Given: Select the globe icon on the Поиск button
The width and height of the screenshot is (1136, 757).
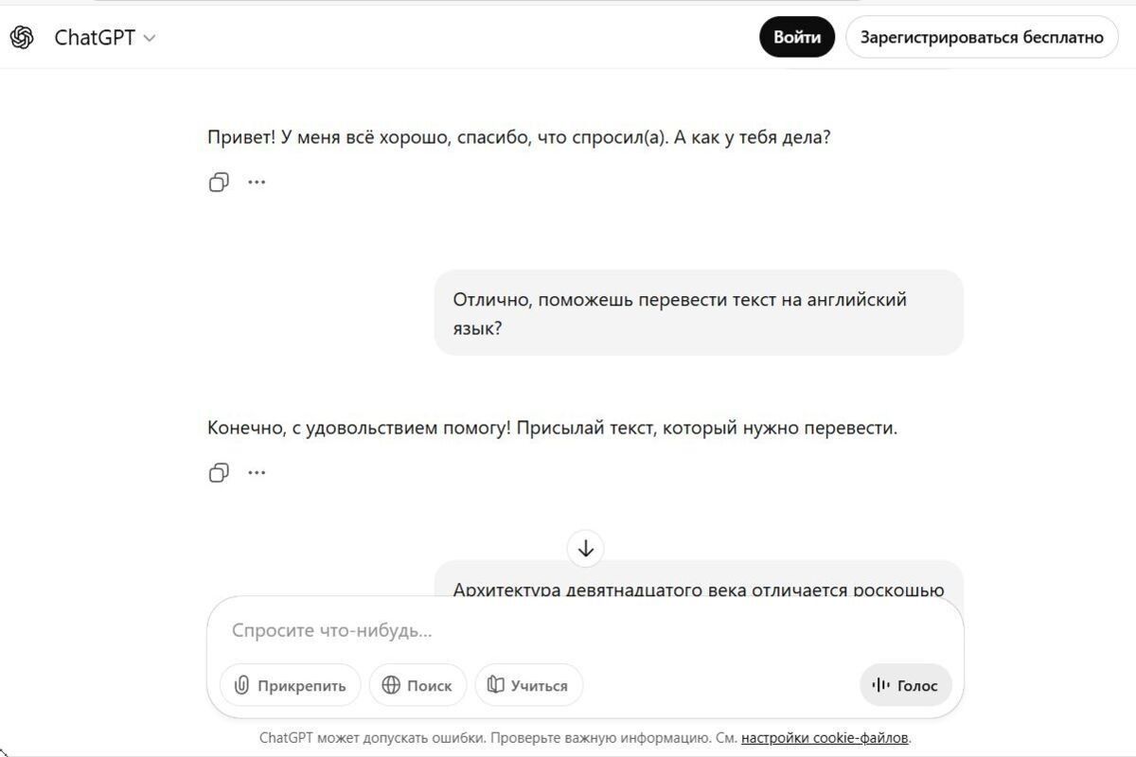Looking at the screenshot, I should (x=391, y=685).
